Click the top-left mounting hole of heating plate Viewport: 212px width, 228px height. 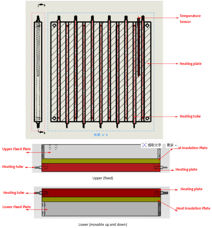coord(54,25)
